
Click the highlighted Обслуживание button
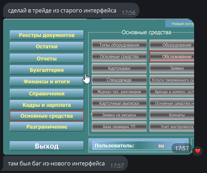pos(172,56)
